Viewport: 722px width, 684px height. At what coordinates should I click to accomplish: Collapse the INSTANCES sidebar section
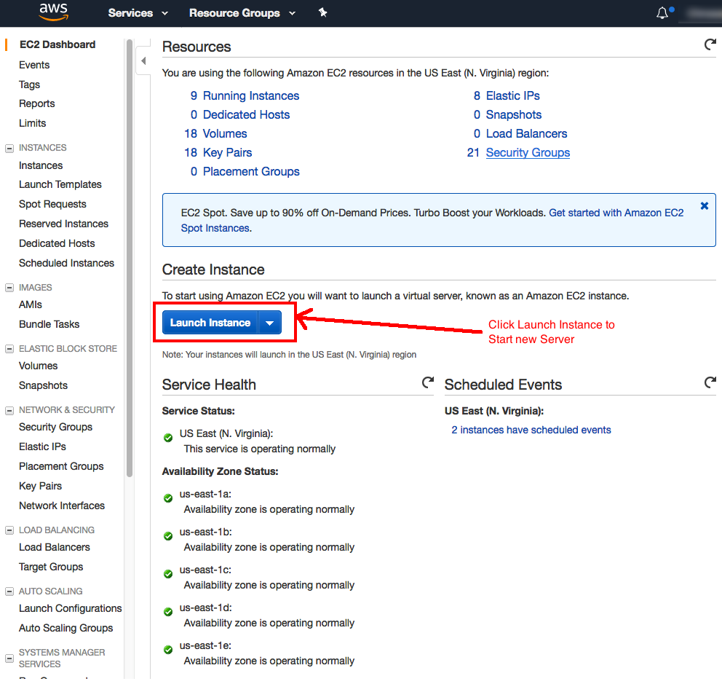[9, 149]
